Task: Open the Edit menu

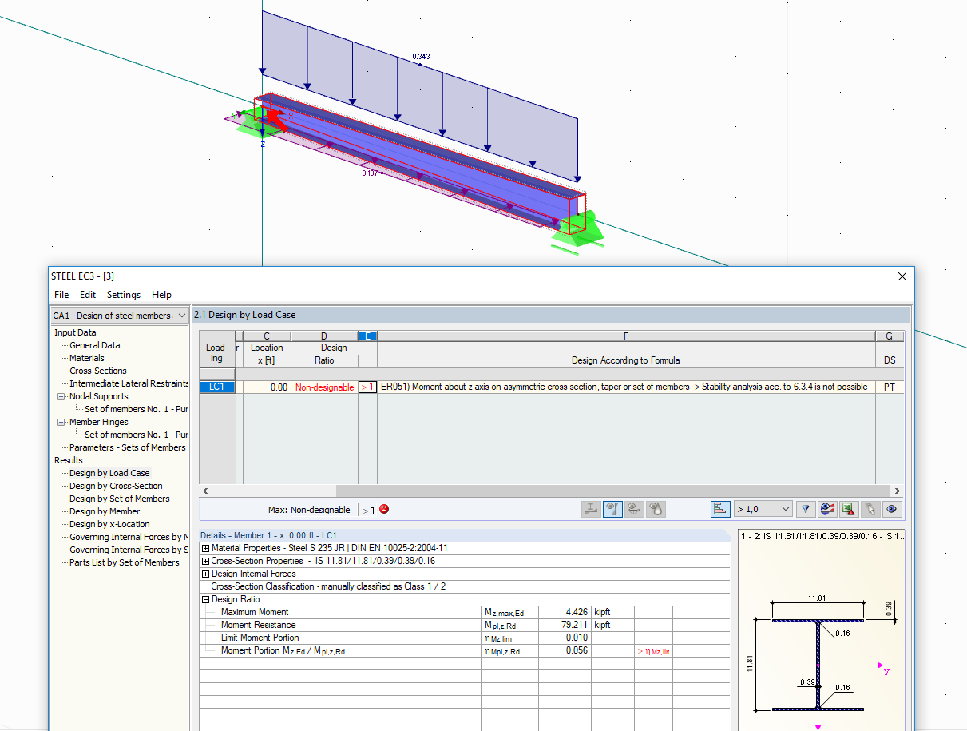Action: [88, 295]
